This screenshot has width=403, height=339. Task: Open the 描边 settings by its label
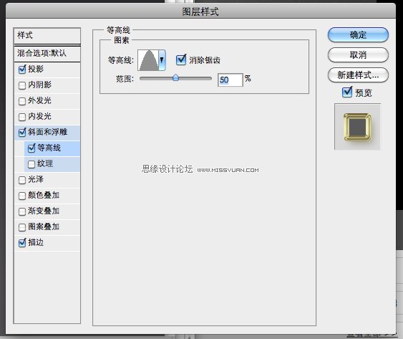pos(36,242)
